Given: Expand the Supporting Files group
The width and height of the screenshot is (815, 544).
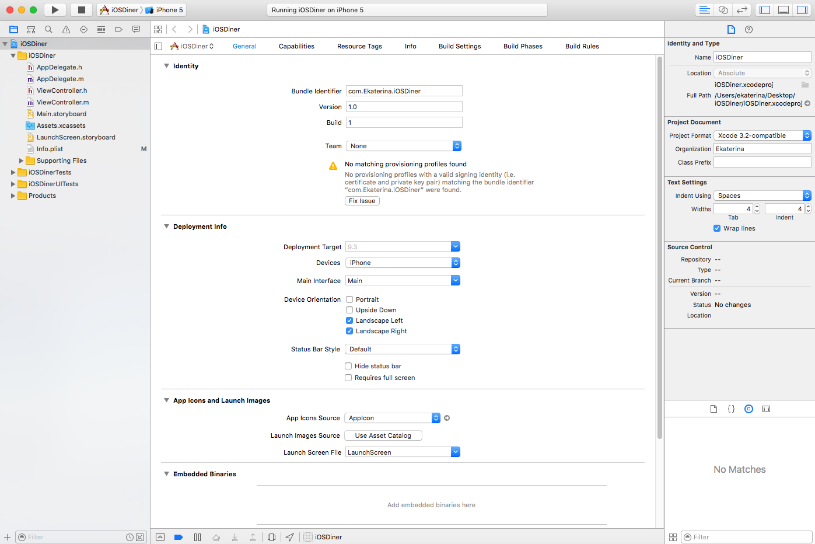Looking at the screenshot, I should (21, 161).
